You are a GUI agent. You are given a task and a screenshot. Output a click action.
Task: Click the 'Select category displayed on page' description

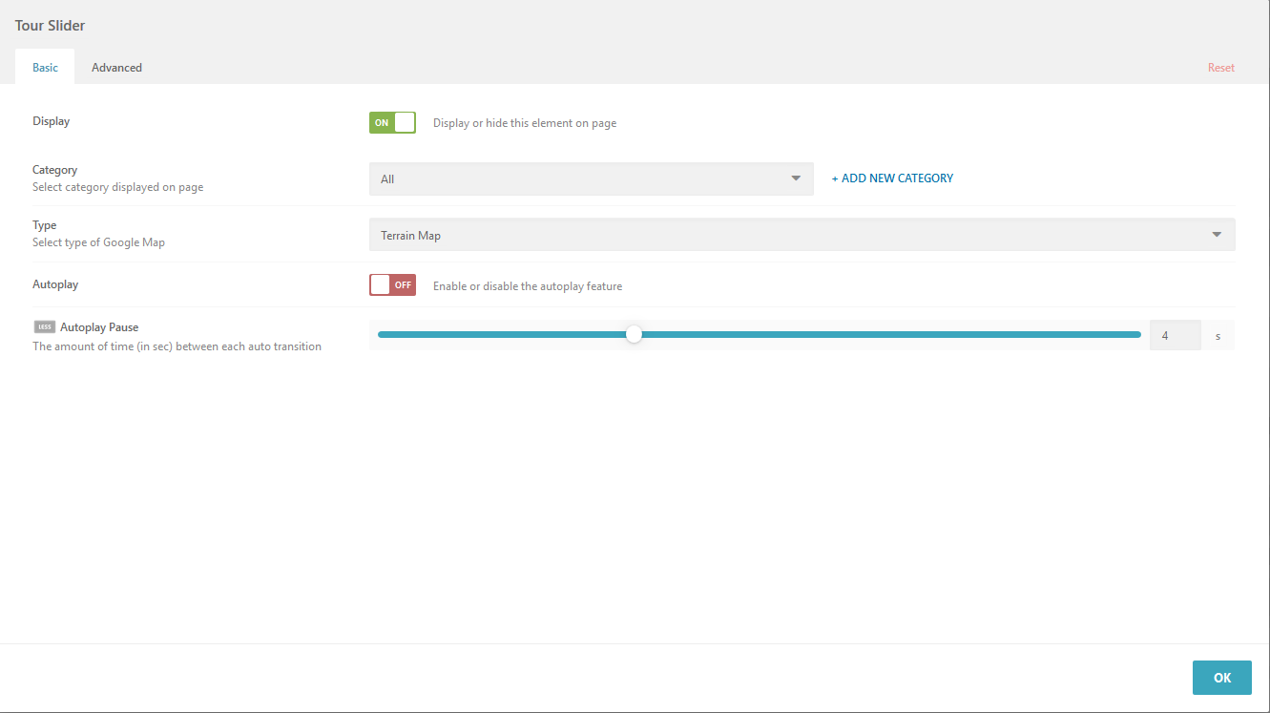117,187
